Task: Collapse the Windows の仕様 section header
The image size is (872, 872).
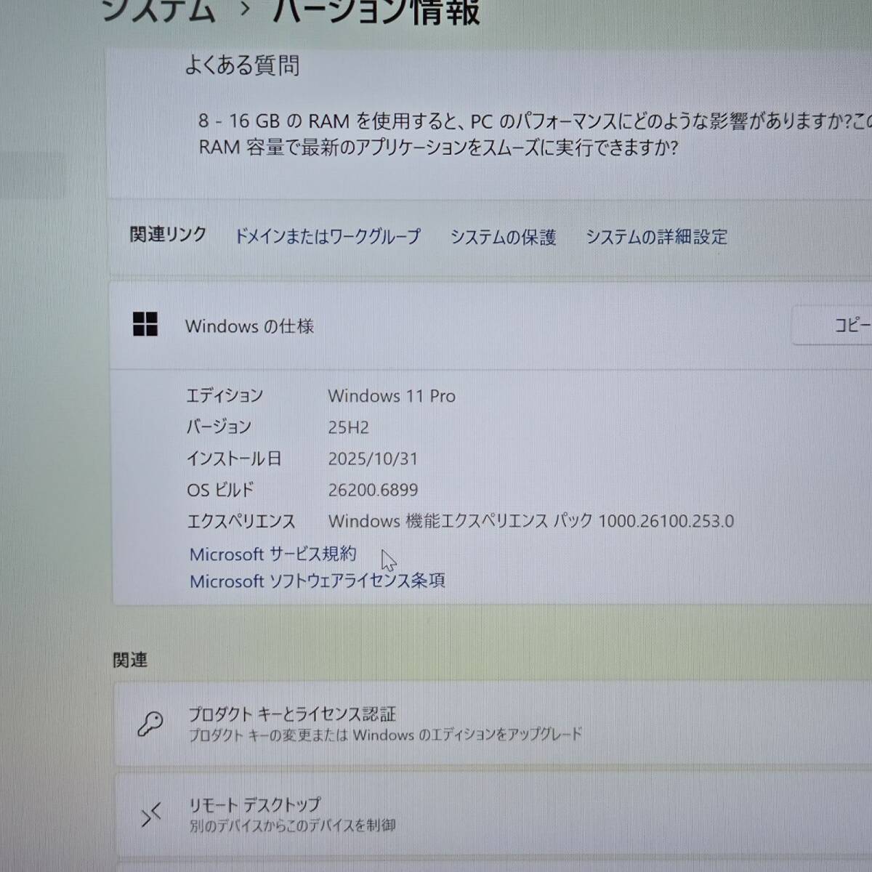Action: 491,325
